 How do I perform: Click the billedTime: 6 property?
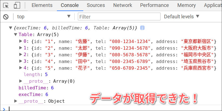[36, 88]
